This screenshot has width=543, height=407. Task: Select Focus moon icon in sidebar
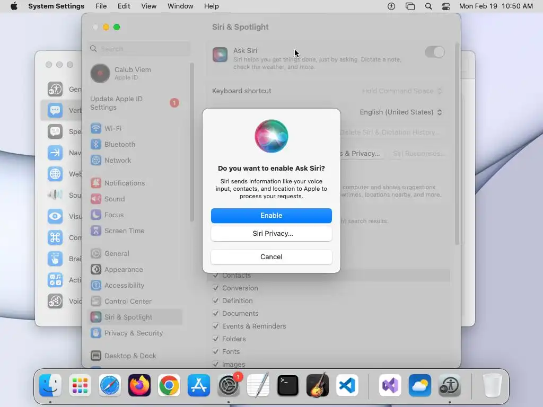tap(96, 215)
